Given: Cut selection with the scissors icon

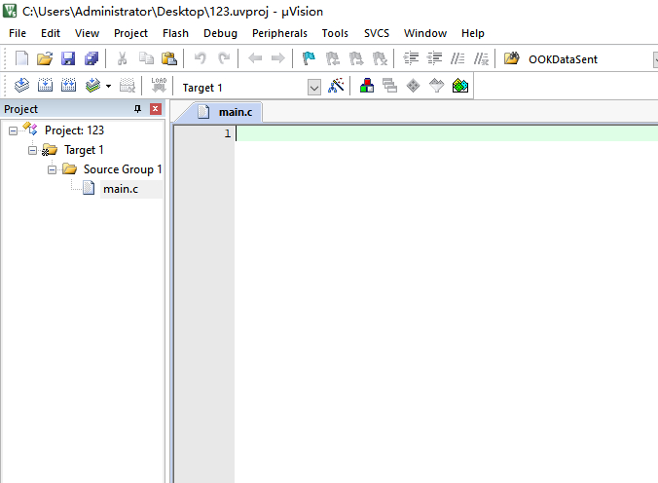Looking at the screenshot, I should pos(122,58).
